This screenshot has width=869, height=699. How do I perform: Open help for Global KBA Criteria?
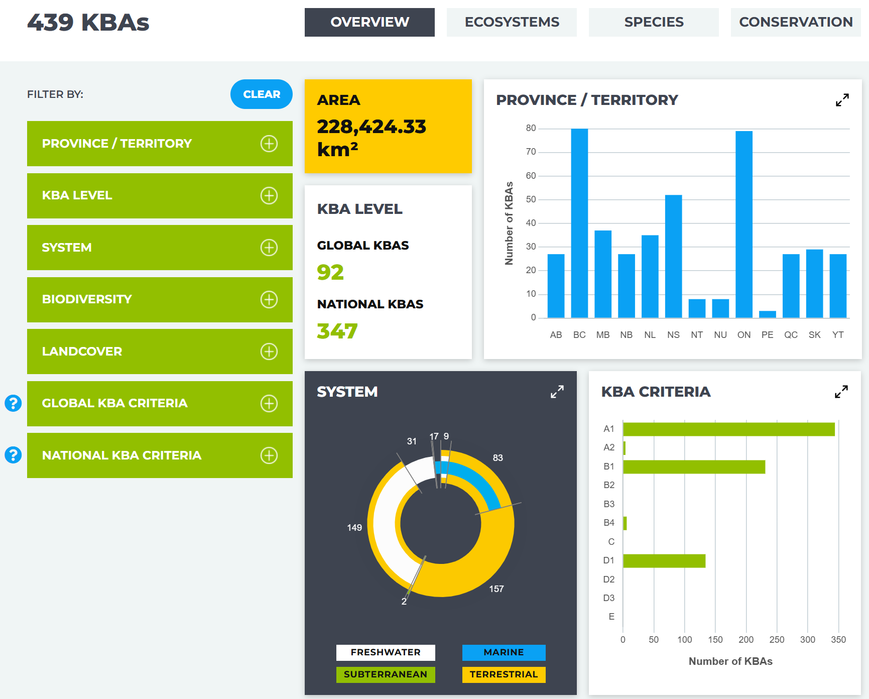coord(13,403)
